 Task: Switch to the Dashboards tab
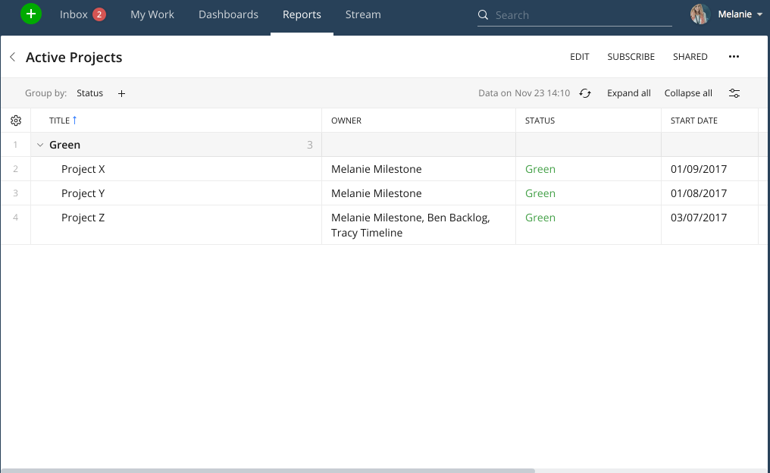[228, 14]
